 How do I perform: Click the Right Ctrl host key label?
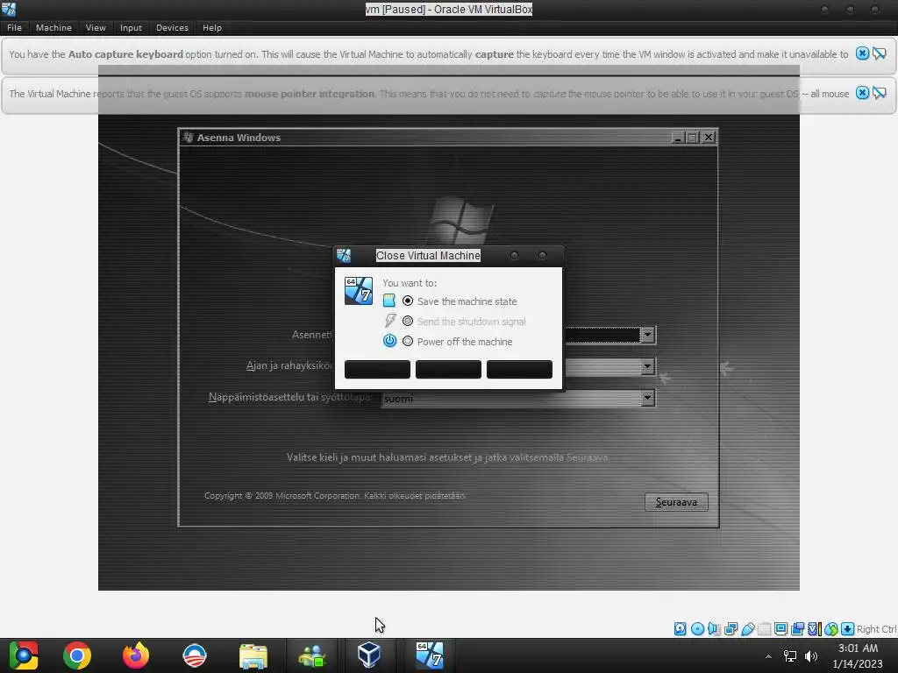coord(877,629)
